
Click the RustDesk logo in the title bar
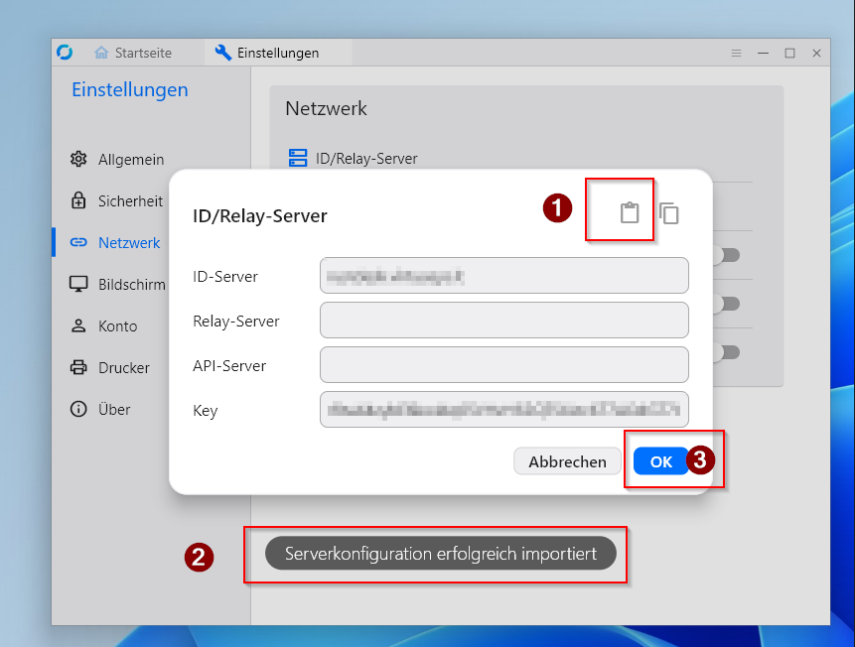click(x=65, y=53)
